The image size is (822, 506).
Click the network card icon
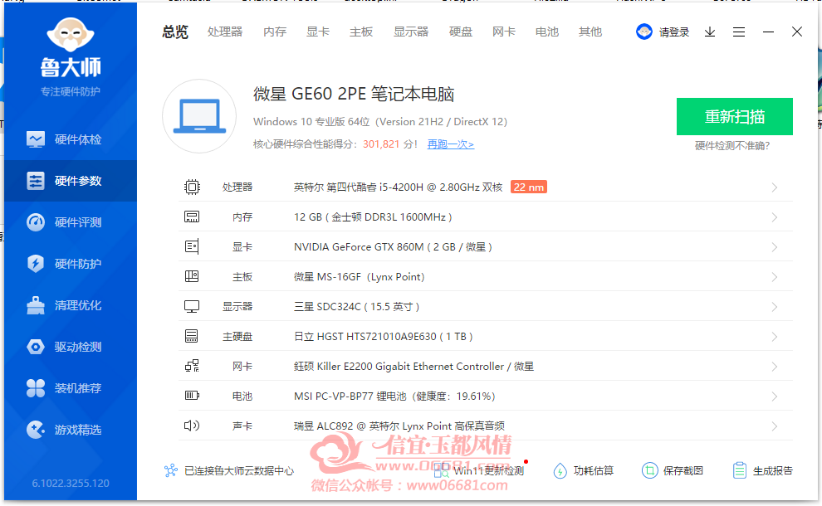click(192, 366)
